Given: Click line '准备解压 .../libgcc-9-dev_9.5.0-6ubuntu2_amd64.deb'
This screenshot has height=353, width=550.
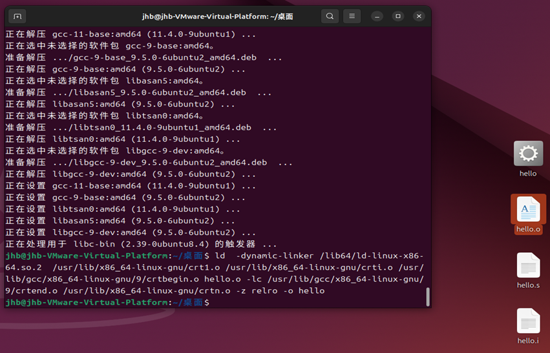Looking at the screenshot, I should point(149,163).
